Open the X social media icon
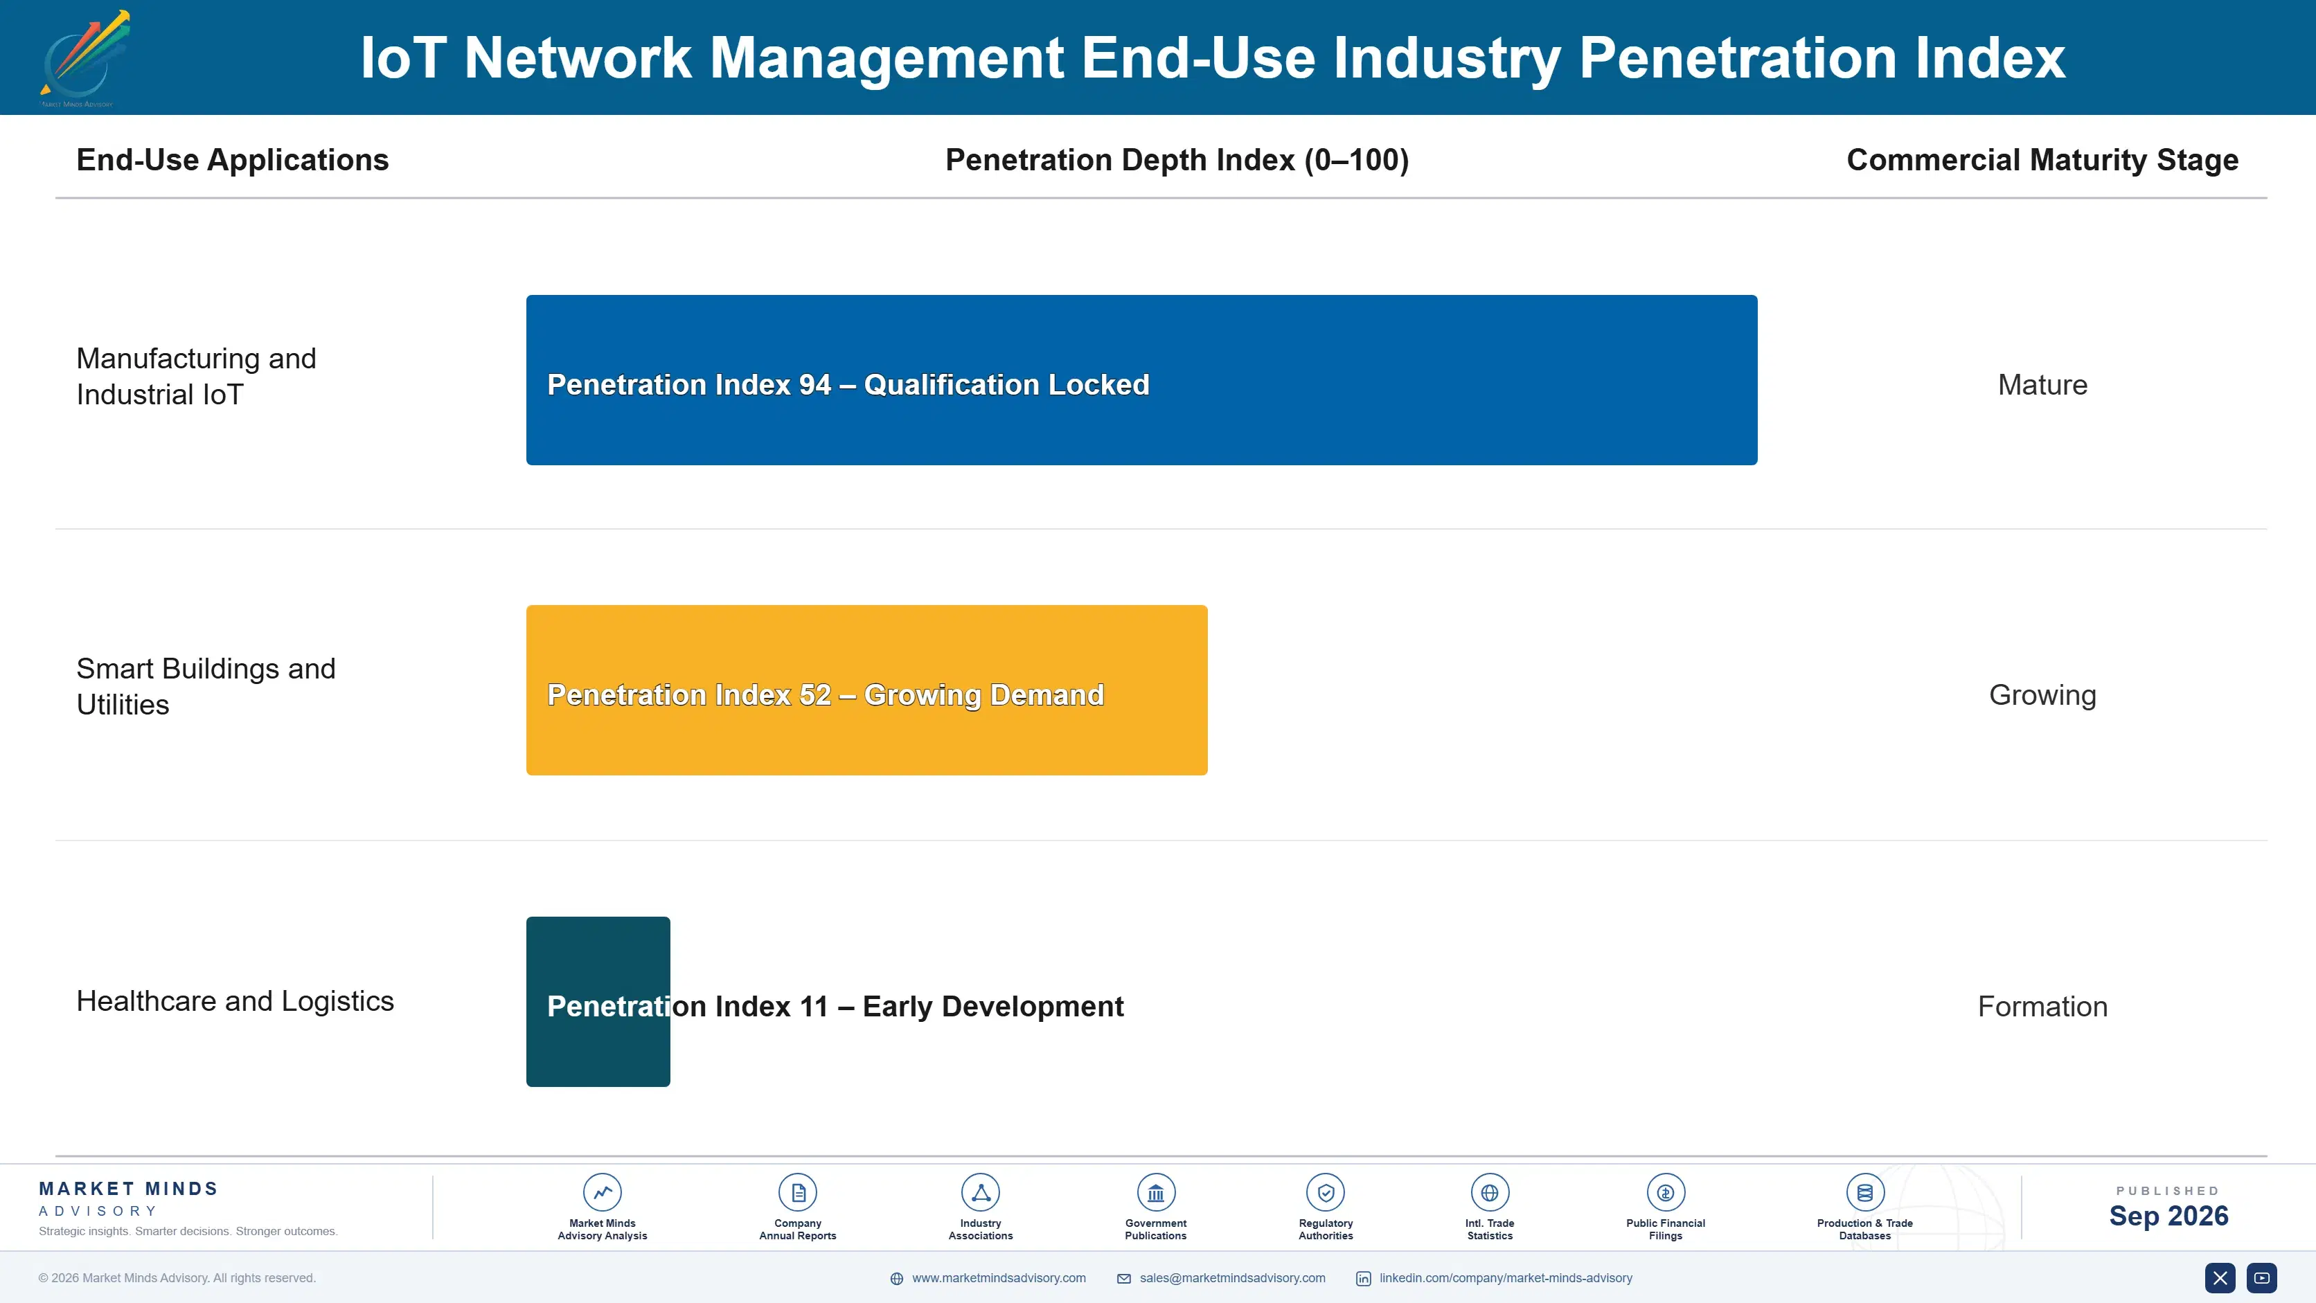Viewport: 2316px width, 1303px height. [2220, 1278]
